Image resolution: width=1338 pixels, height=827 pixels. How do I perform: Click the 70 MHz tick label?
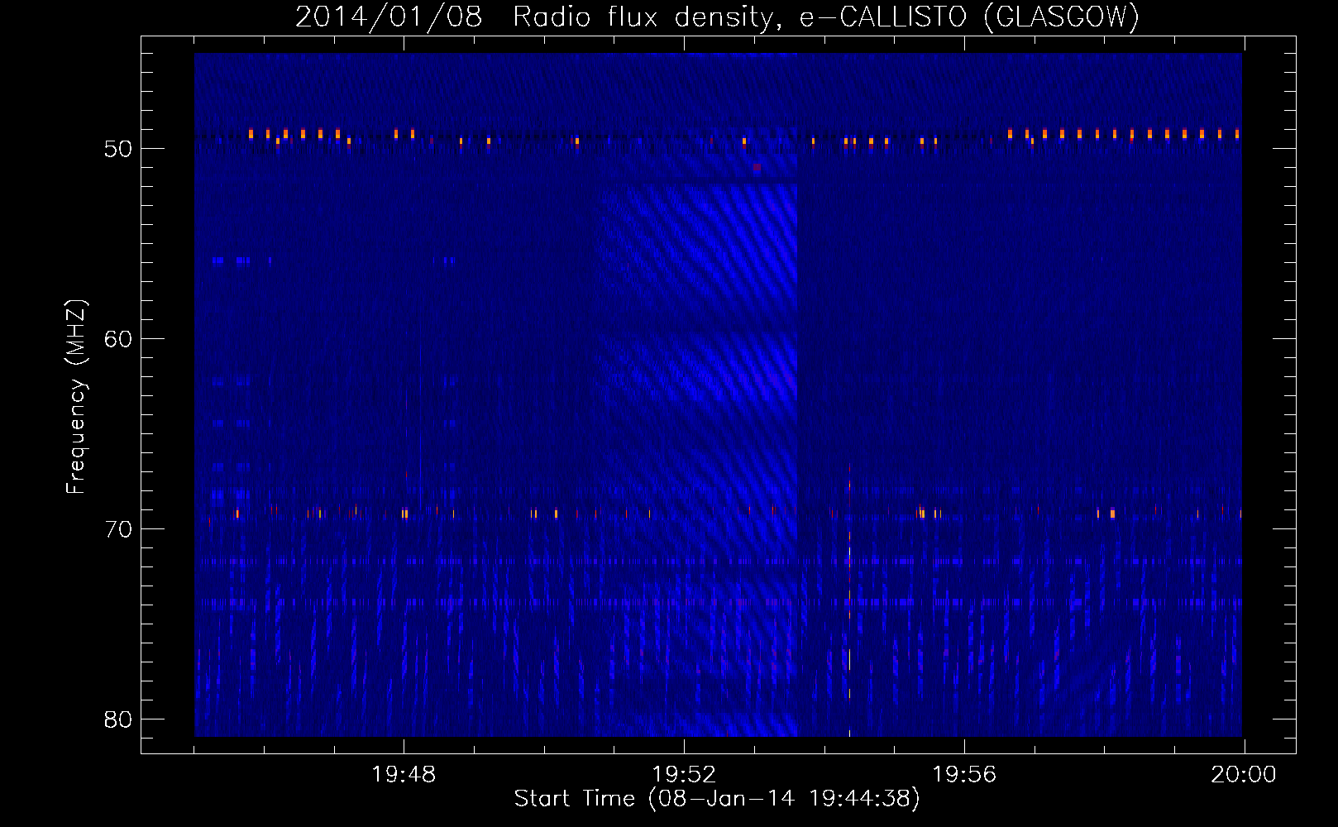118,529
